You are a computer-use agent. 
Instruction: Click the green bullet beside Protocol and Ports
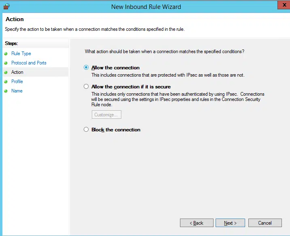click(6, 63)
